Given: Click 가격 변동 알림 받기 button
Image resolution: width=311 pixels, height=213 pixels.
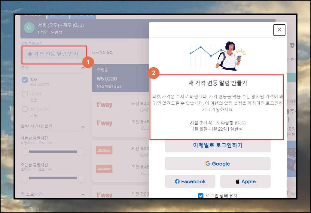Looking at the screenshot, I should coord(54,54).
